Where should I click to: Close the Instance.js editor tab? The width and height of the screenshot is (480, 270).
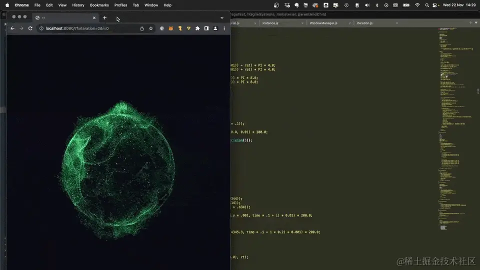point(302,23)
